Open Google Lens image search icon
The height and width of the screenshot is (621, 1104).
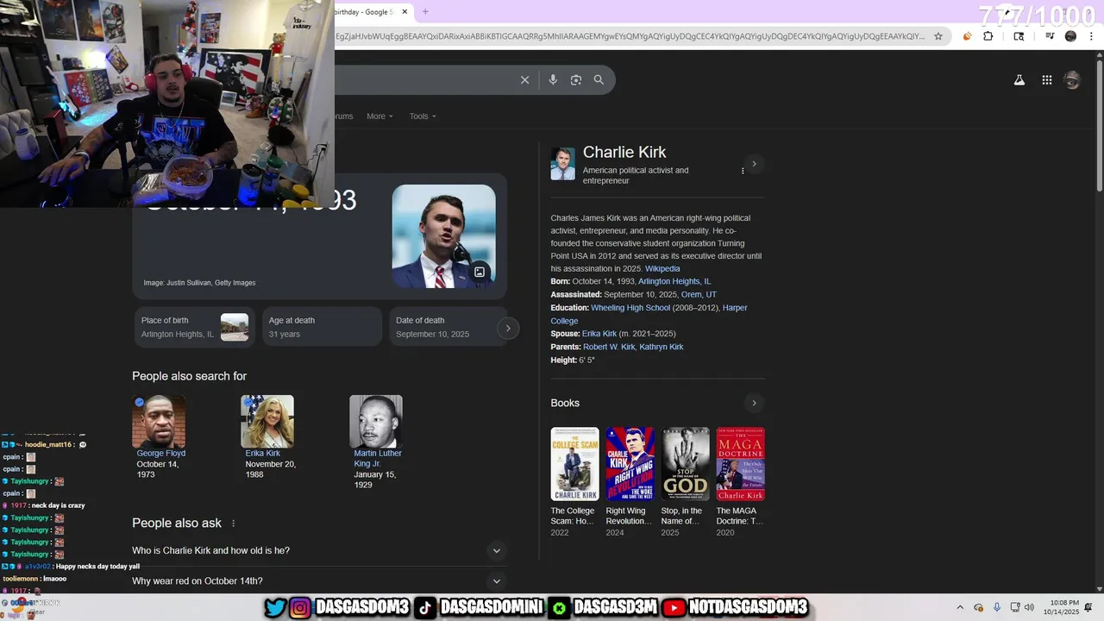click(576, 80)
